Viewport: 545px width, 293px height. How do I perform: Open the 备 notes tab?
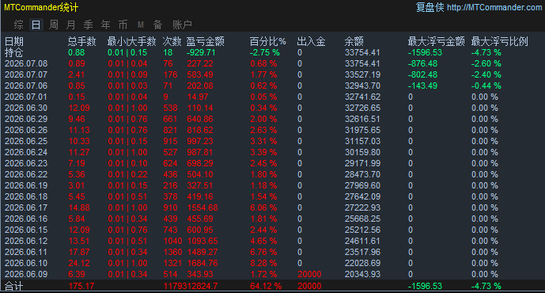click(x=157, y=25)
